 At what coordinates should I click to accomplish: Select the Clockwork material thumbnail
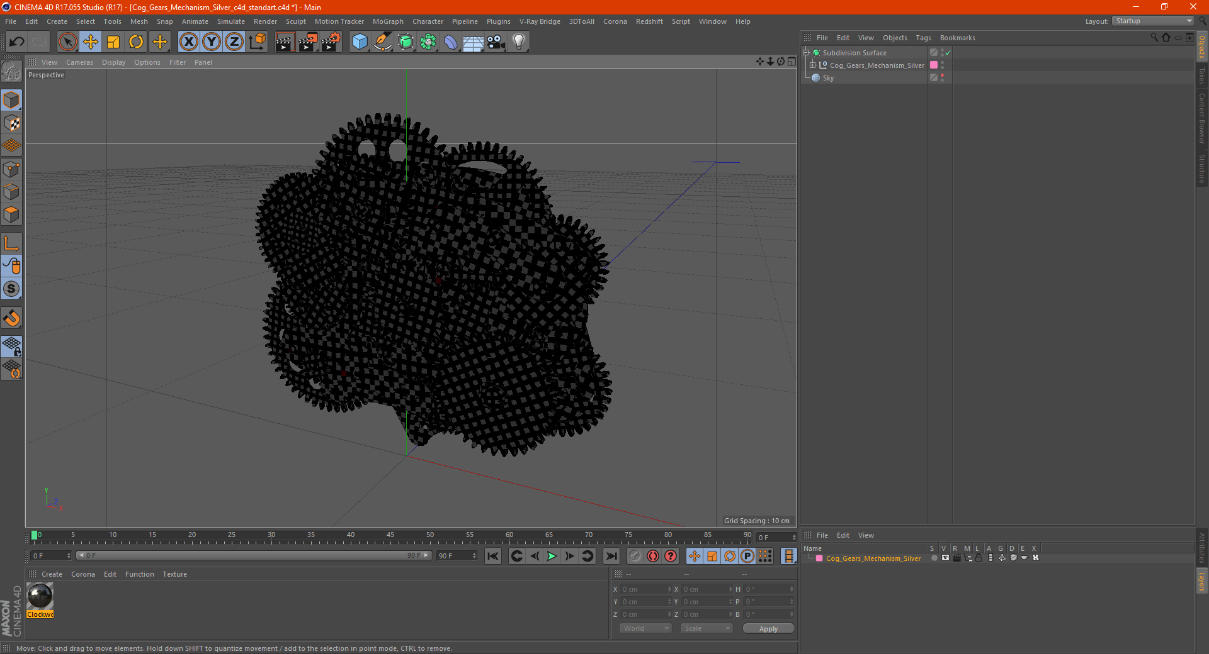pyautogui.click(x=40, y=596)
